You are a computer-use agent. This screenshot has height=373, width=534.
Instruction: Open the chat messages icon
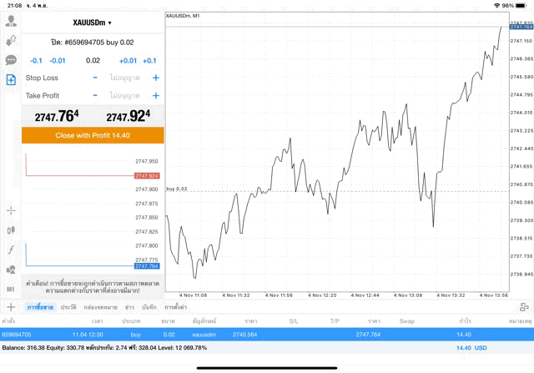[11, 60]
